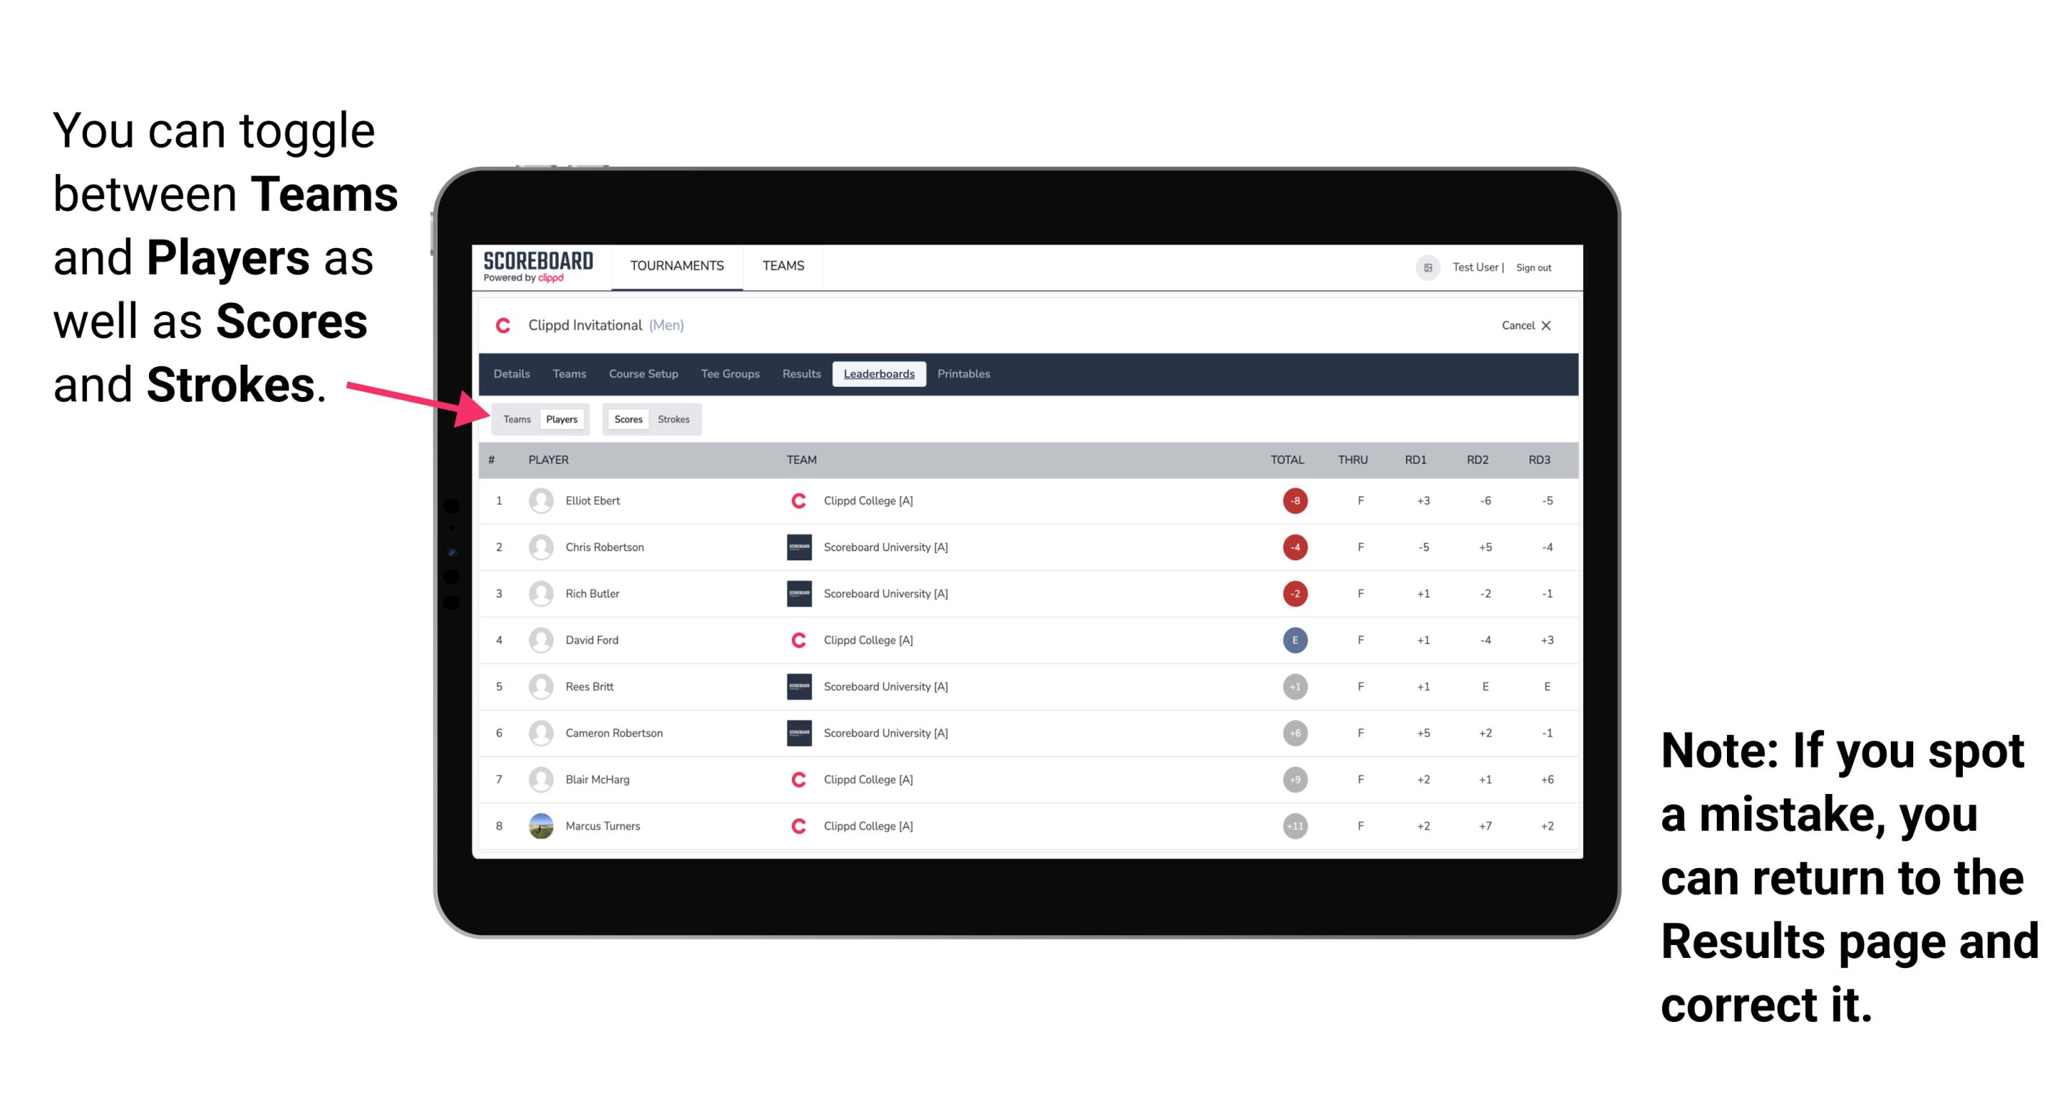
Task: Select the Leaderboards tab
Action: coord(879,375)
